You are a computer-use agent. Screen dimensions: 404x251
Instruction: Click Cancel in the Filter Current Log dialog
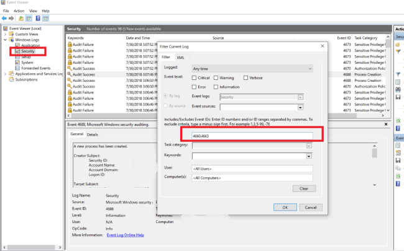[x=311, y=208]
